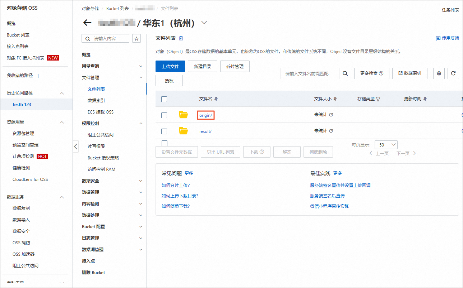Image resolution: width=463 pixels, height=288 pixels.
Task: Collapse 历史访问路径 section
Action: coord(62,93)
